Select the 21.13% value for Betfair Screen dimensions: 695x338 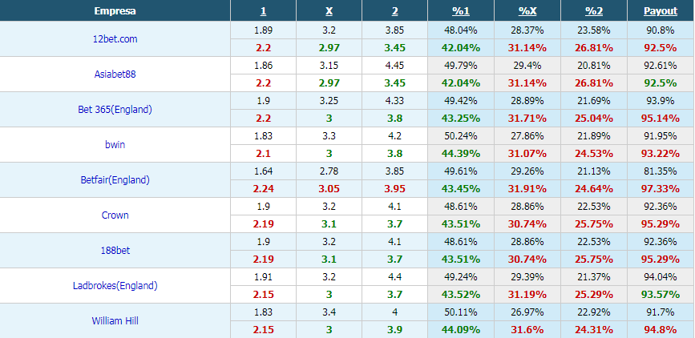593,171
